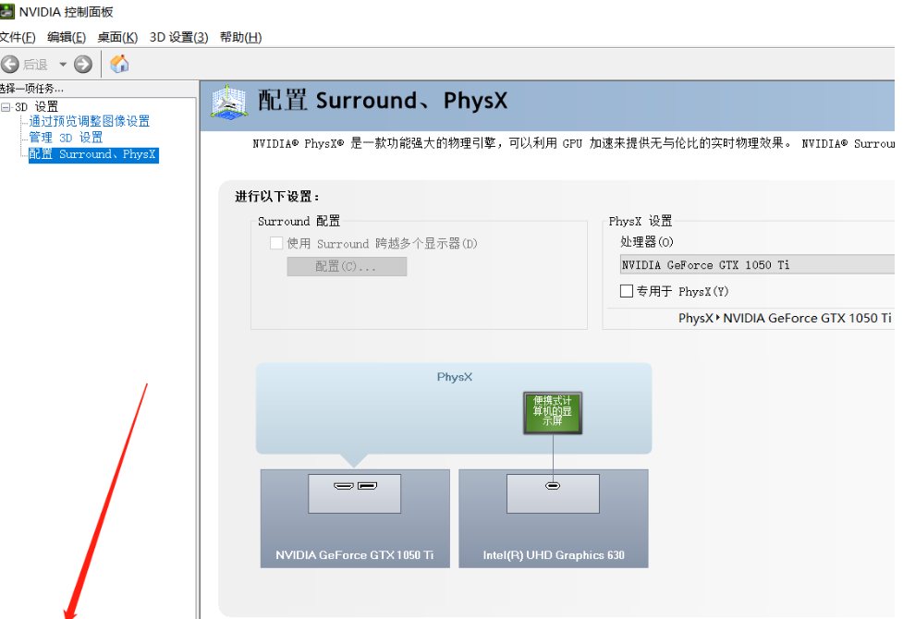Viewport: 903px width, 619px height.
Task: Select the NVIDIA GeForce GTX 1050 Ti card
Action: coord(355,518)
